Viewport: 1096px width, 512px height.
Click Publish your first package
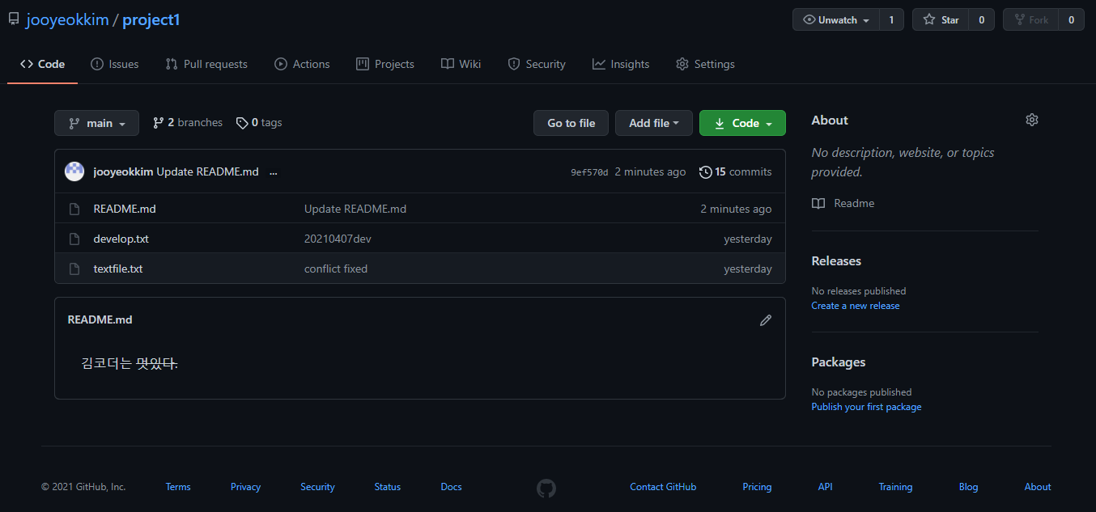(x=866, y=407)
